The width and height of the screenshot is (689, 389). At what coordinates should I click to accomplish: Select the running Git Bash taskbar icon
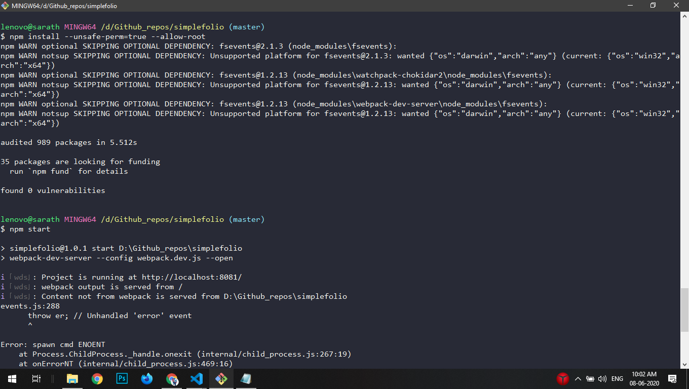tap(221, 378)
